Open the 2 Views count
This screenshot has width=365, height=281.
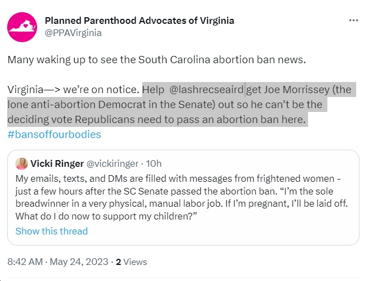tap(131, 262)
